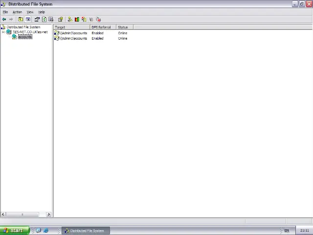Click the accounts link icon in tree
The height and width of the screenshot is (235, 313).
[x=15, y=37]
